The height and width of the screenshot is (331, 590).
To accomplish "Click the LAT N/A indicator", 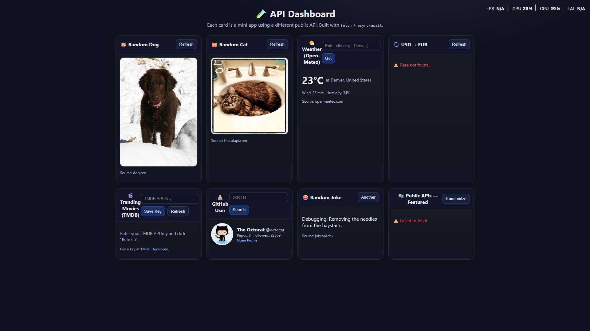I will pyautogui.click(x=576, y=9).
